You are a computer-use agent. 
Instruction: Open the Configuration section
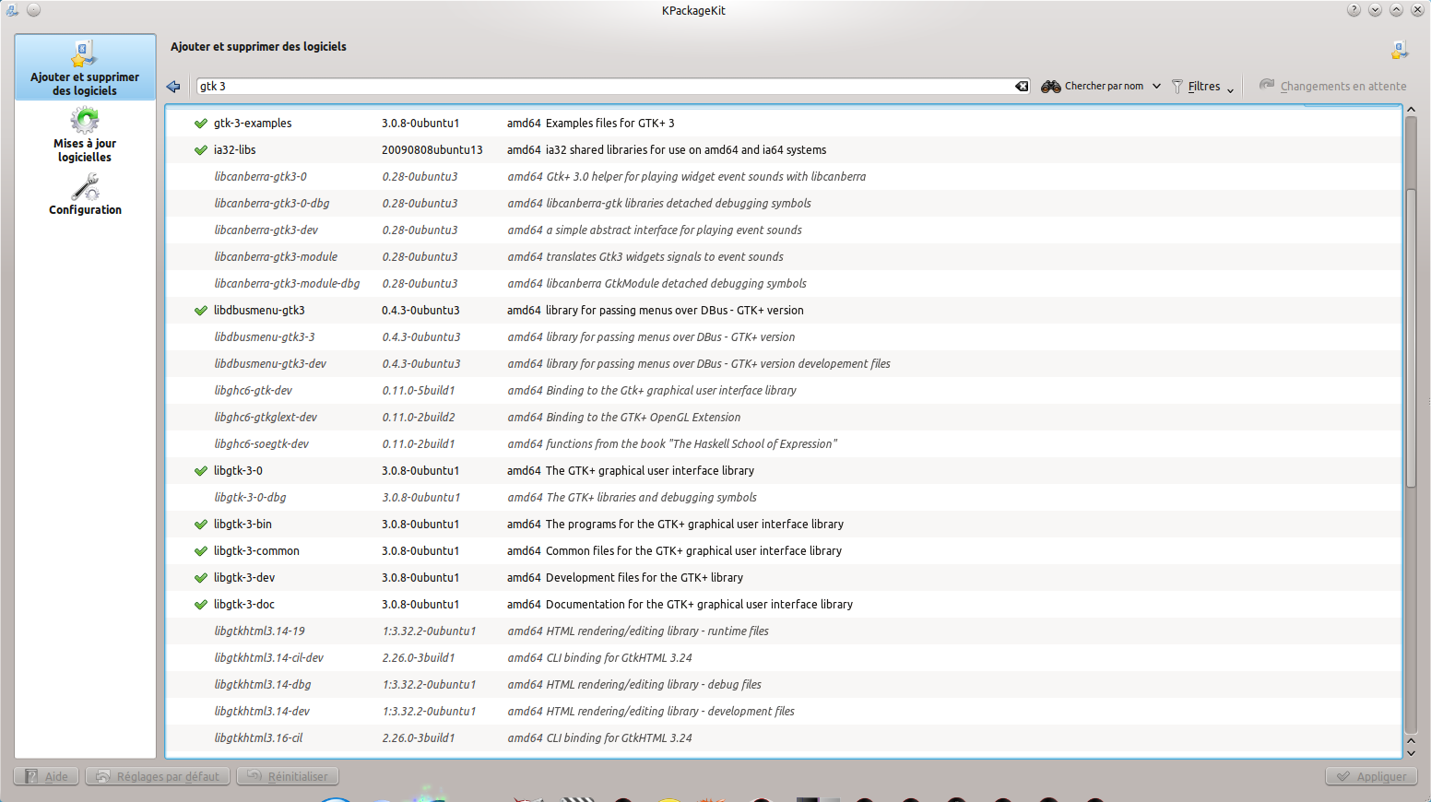pos(85,195)
